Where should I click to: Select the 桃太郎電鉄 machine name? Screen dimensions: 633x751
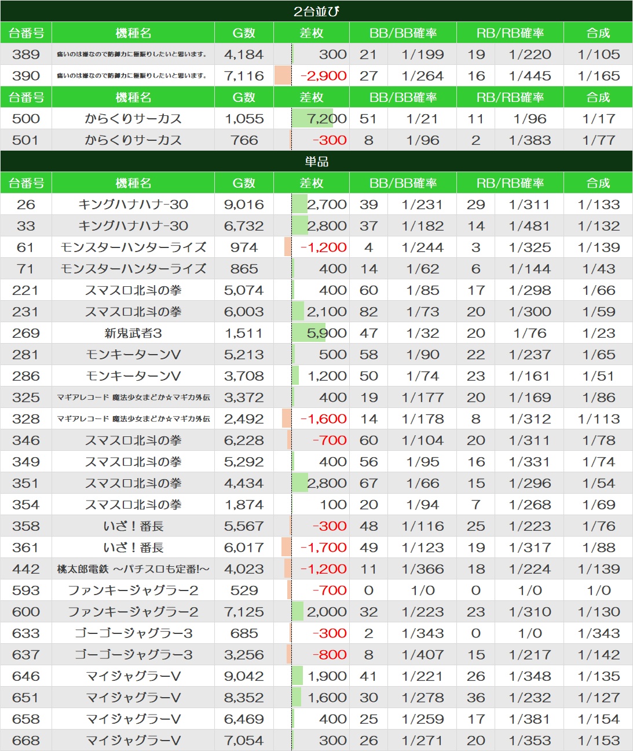click(x=133, y=569)
